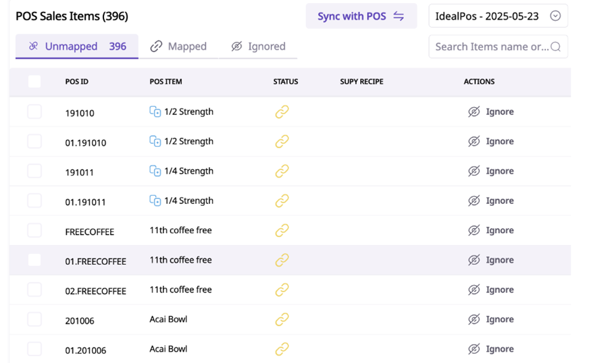Click the modifier icon beside 1/4 Strength 01.191011

point(155,201)
